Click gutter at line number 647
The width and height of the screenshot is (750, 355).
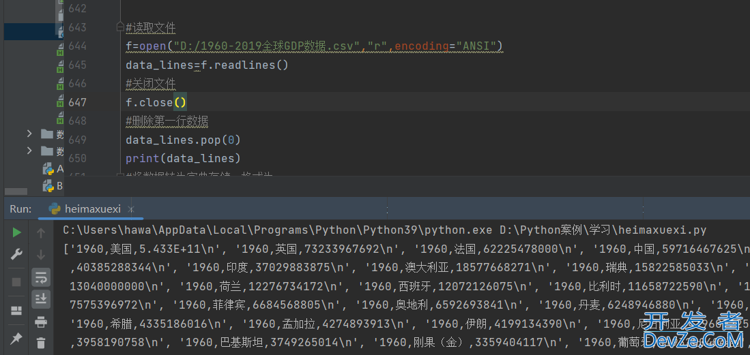point(78,102)
